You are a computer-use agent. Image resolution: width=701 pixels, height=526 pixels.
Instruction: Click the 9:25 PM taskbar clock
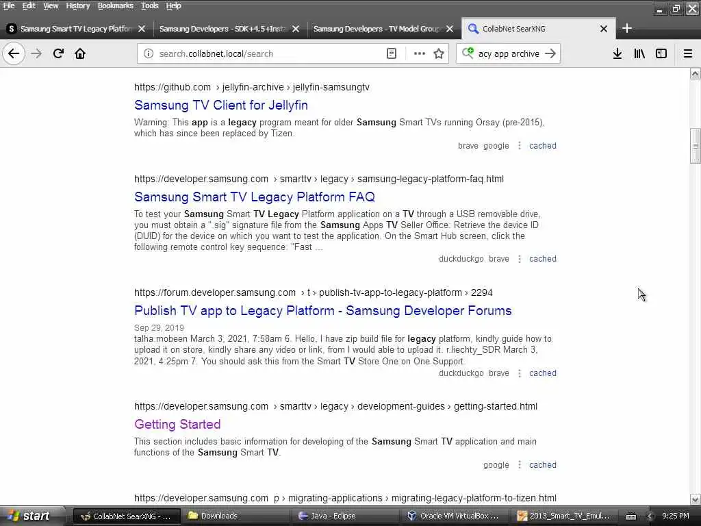676,516
